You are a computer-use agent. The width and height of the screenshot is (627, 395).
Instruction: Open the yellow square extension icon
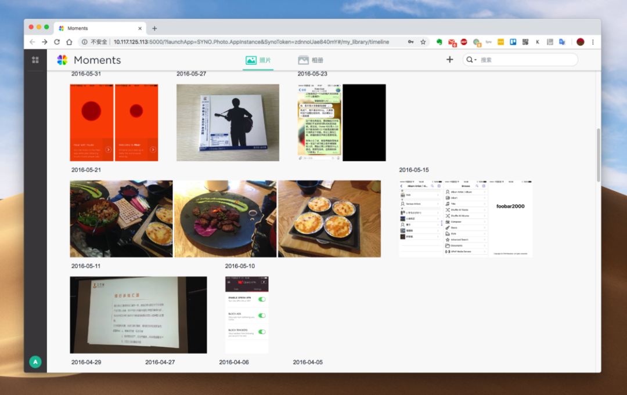pos(500,42)
